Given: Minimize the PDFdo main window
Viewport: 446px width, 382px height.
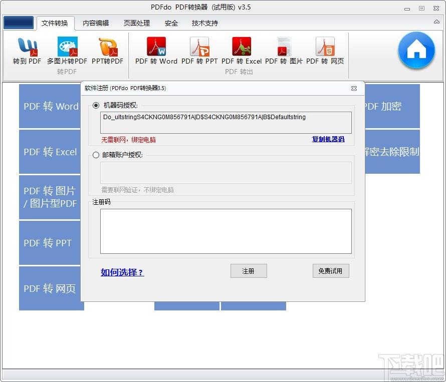Looking at the screenshot, I should tap(407, 9).
